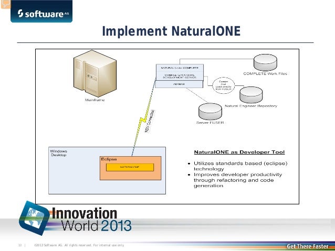This screenshot has width=335, height=251.
Task: Select the mainframe server tower graphic
Action: [95, 73]
